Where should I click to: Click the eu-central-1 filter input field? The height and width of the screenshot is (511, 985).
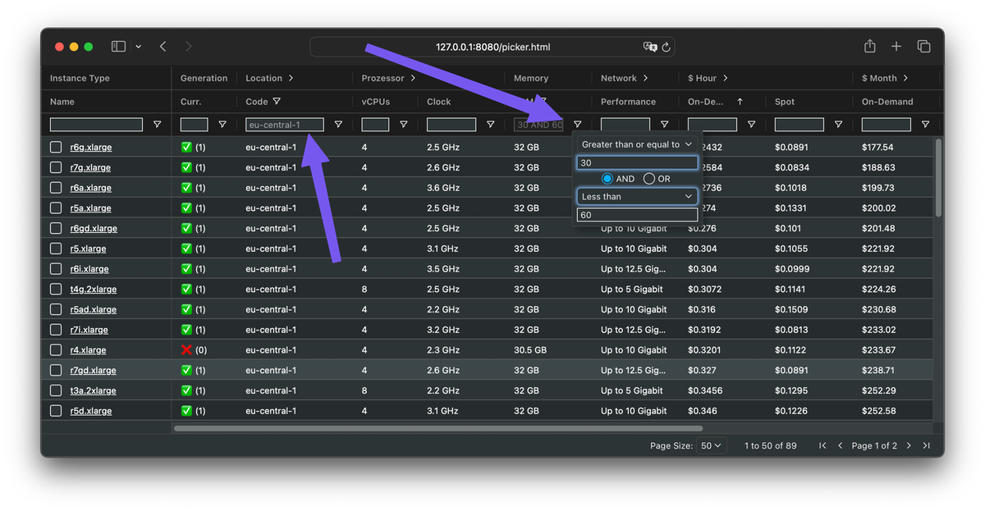283,124
